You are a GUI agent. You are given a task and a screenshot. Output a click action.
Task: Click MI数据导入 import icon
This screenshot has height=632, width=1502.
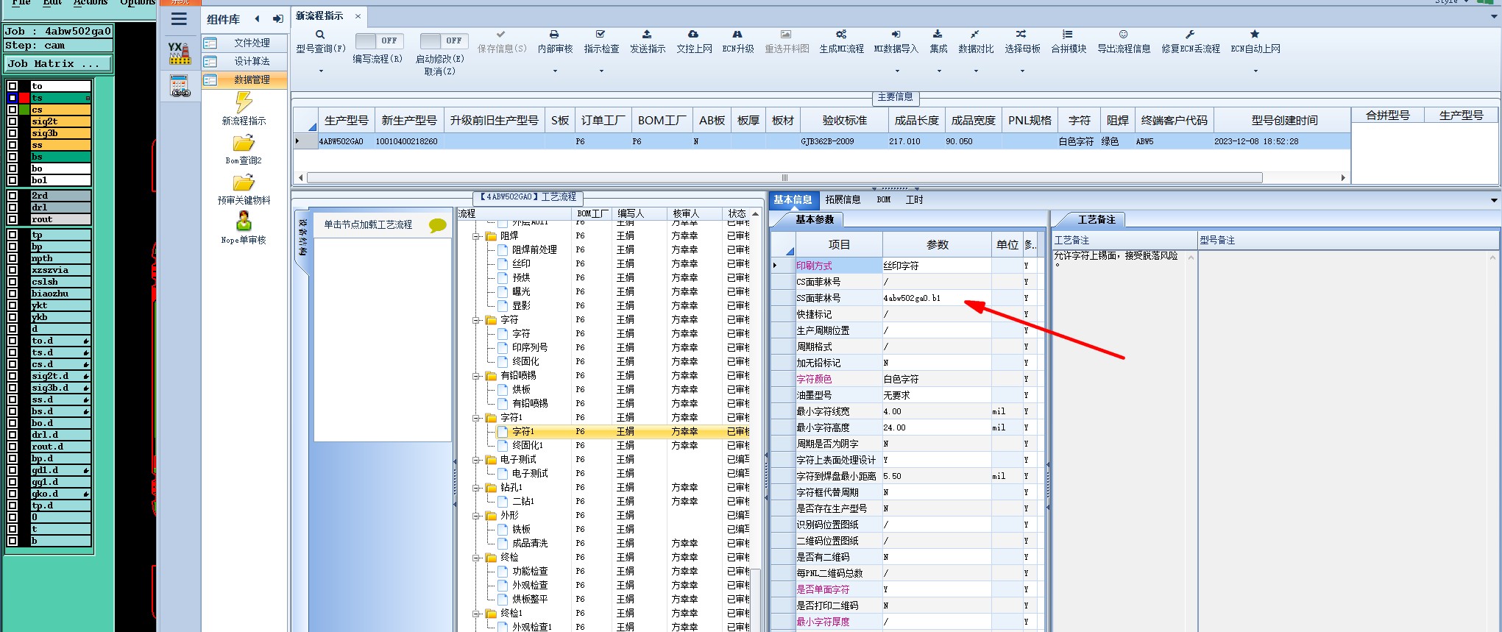point(896,35)
